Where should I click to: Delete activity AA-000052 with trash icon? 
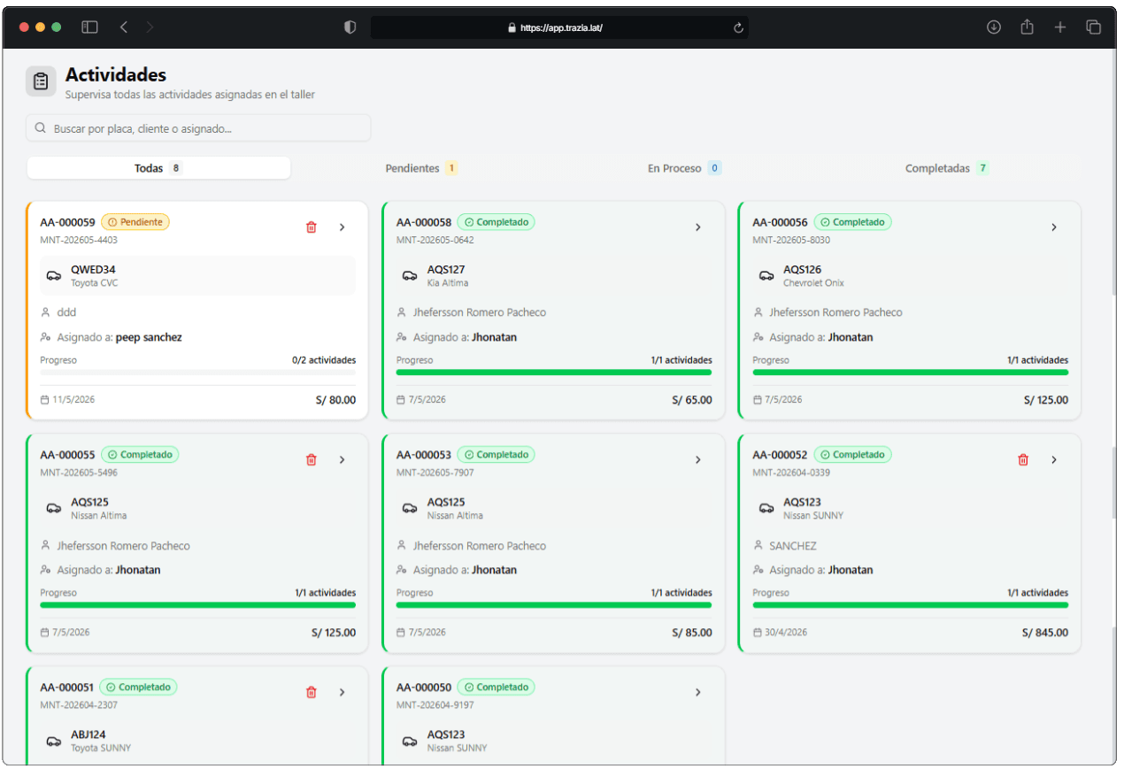(1023, 460)
